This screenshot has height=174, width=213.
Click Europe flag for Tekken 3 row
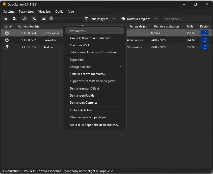pyautogui.click(x=205, y=47)
